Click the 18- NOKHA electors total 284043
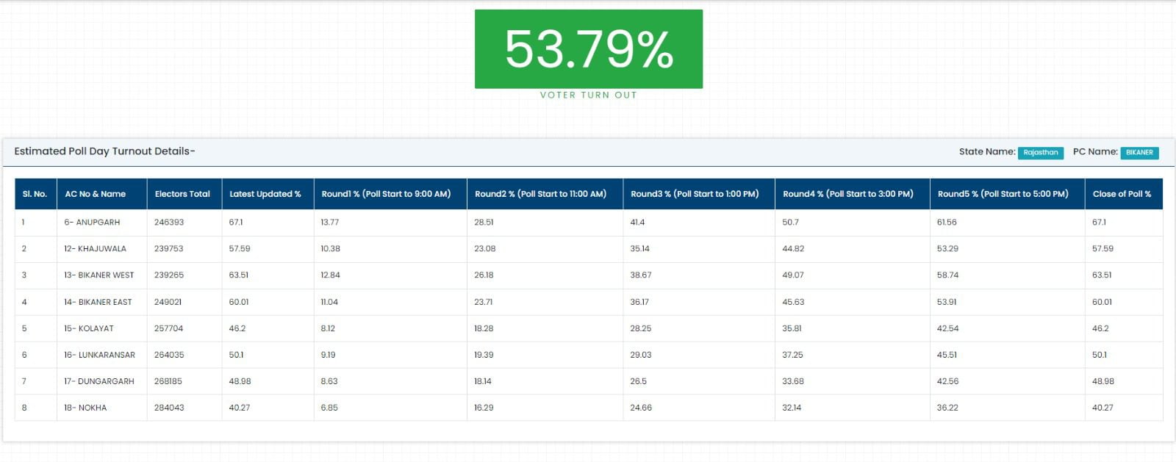The image size is (1176, 462). [x=169, y=408]
